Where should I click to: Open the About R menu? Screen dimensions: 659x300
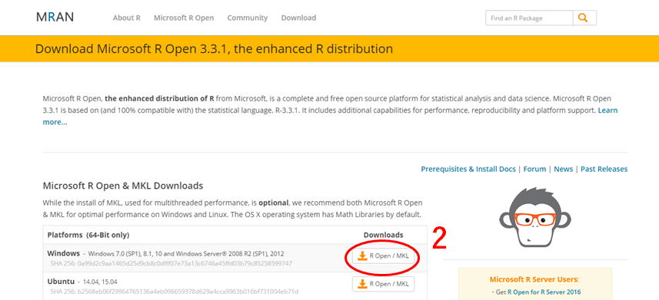click(127, 18)
